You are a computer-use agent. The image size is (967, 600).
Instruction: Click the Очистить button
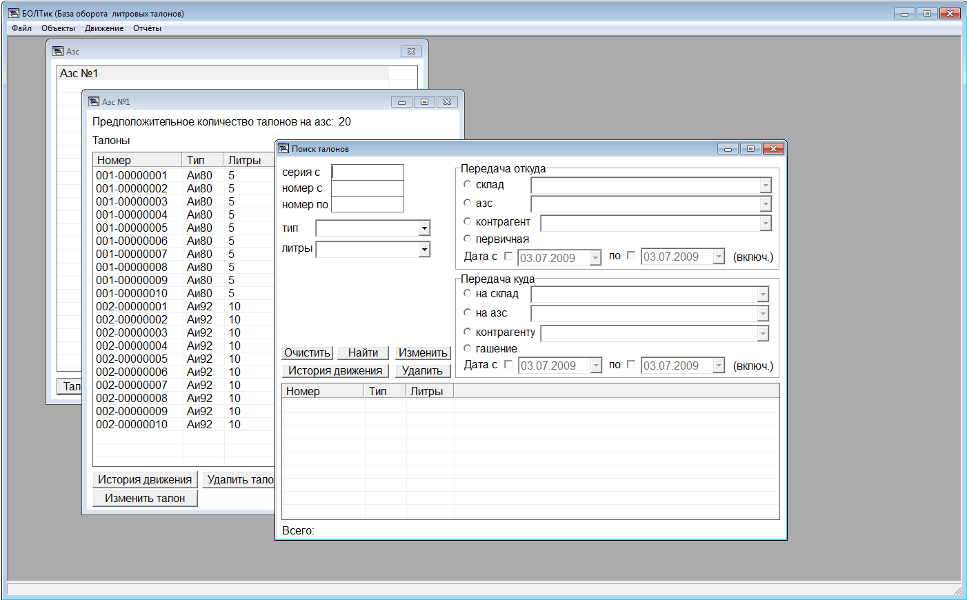point(307,352)
